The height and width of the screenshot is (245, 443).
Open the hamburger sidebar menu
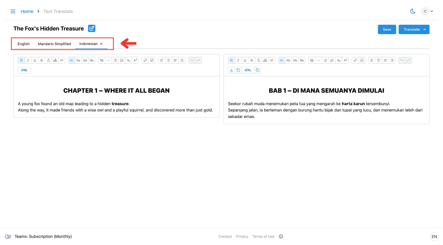13,11
